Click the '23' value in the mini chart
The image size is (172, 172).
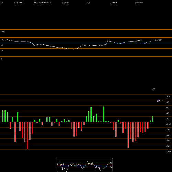tap(111, 163)
